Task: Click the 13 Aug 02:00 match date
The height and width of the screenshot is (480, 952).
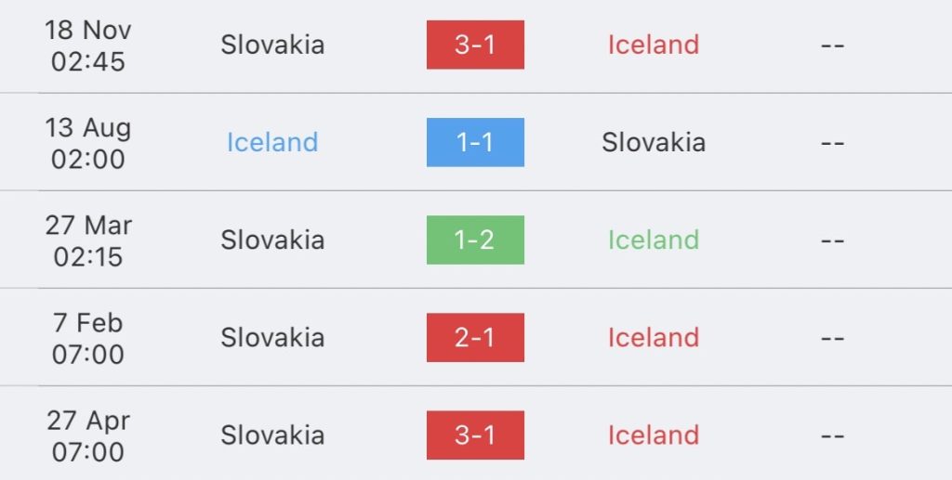Action: point(88,142)
